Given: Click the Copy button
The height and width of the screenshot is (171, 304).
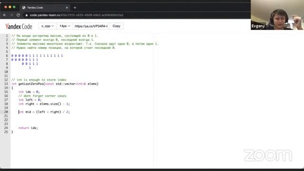Looking at the screenshot, I should coord(116,26).
